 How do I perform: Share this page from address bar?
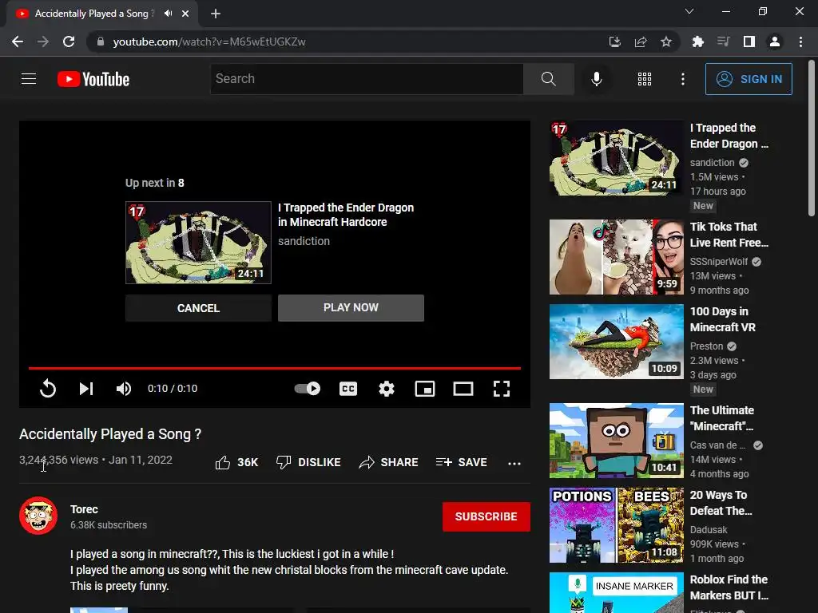pyautogui.click(x=640, y=42)
